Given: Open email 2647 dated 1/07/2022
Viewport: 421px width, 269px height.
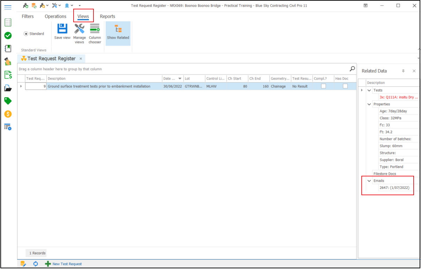Looking at the screenshot, I should [394, 188].
